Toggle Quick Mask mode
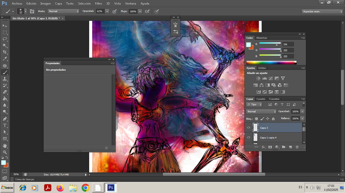Viewport: 345px width, 193px height. click(x=5, y=171)
